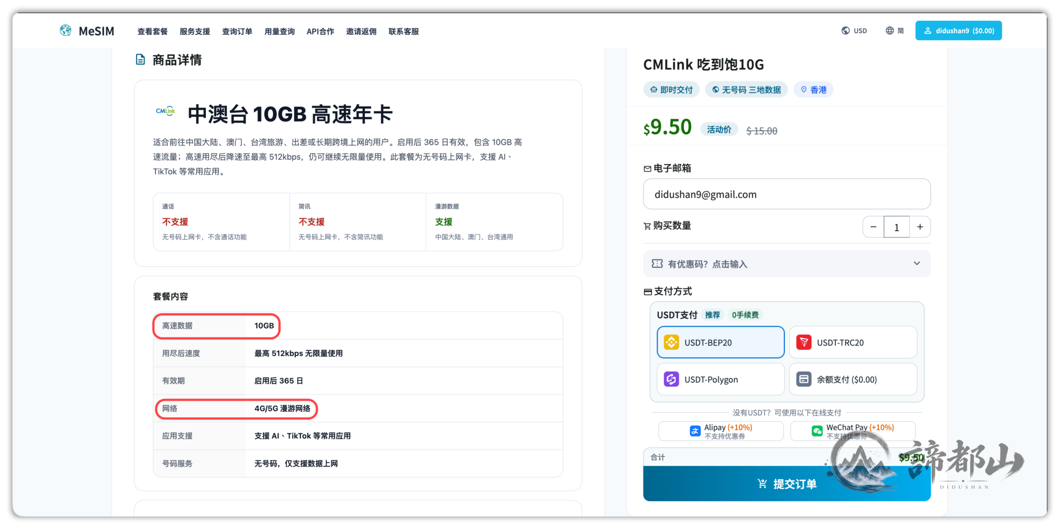Click the 即时交付 tag

(671, 89)
